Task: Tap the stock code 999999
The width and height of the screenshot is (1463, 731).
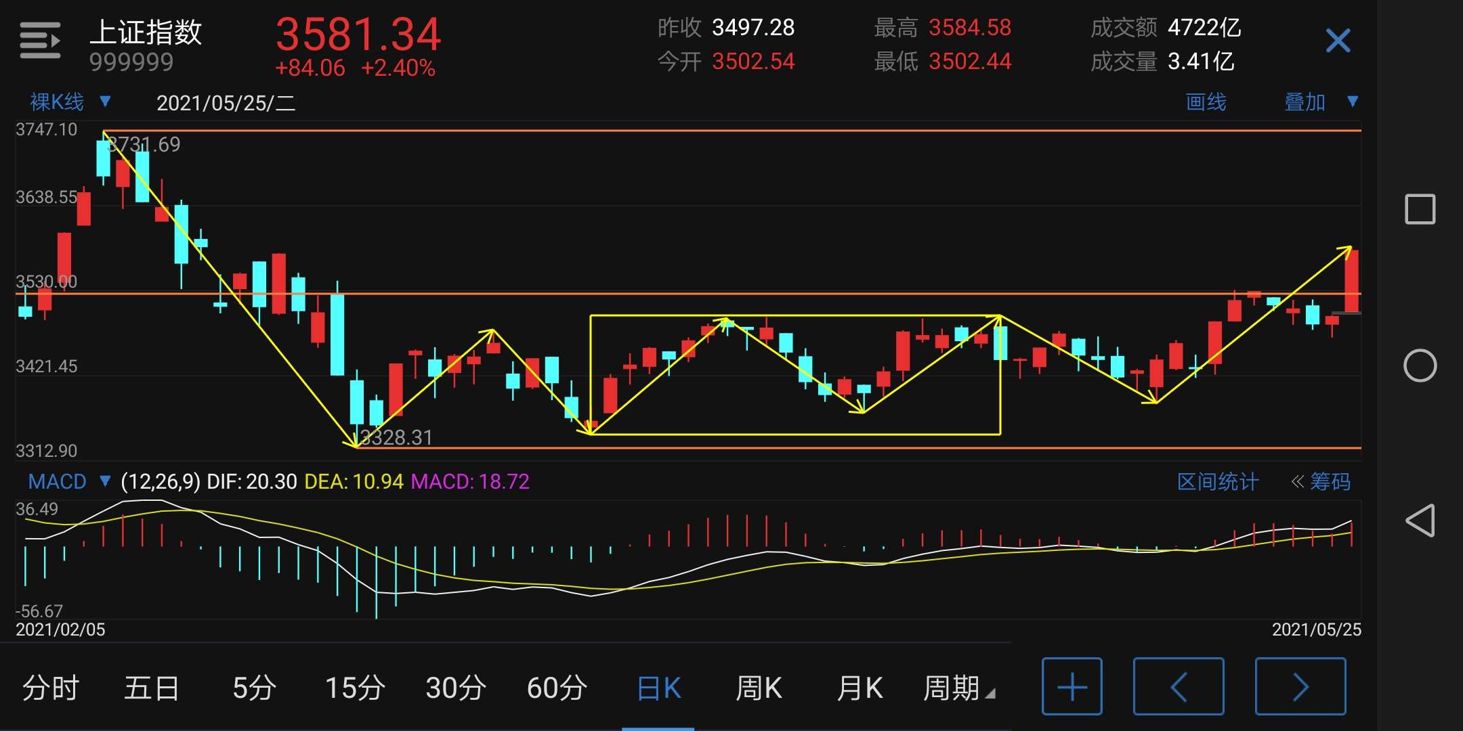Action: point(131,62)
